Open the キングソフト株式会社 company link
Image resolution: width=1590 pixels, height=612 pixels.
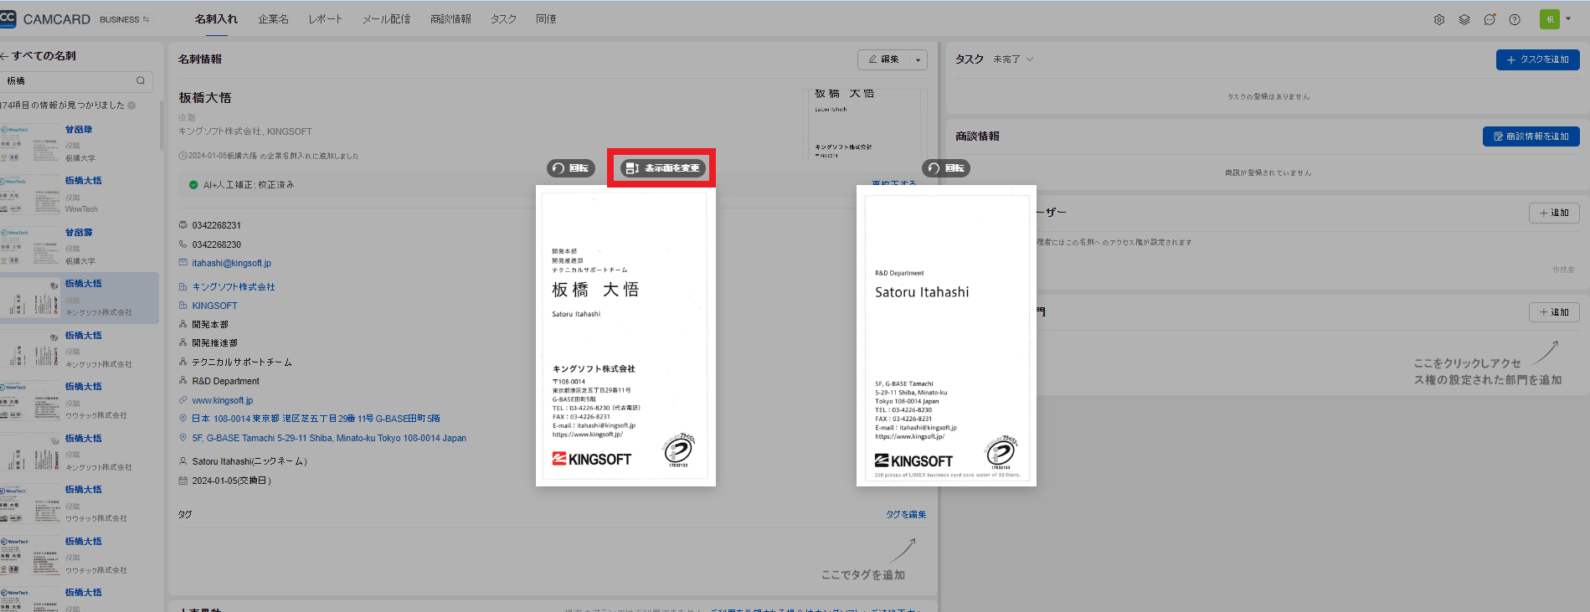pos(234,287)
